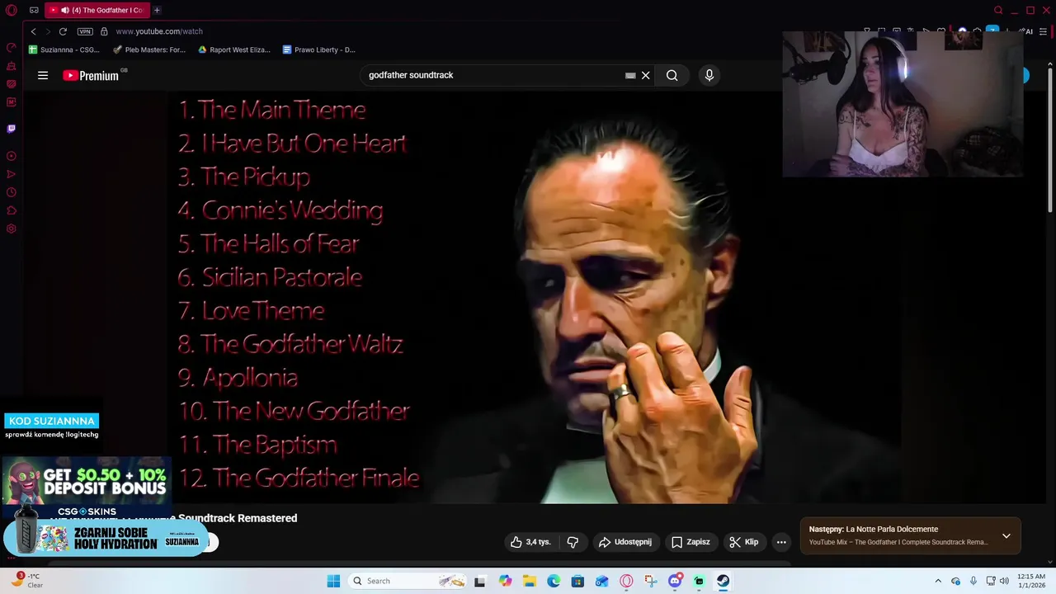Open Discord from the taskbar
The height and width of the screenshot is (594, 1056).
click(x=675, y=581)
